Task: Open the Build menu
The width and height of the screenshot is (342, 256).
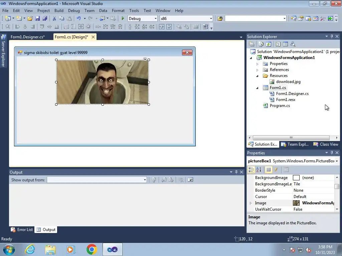Action: point(59,10)
